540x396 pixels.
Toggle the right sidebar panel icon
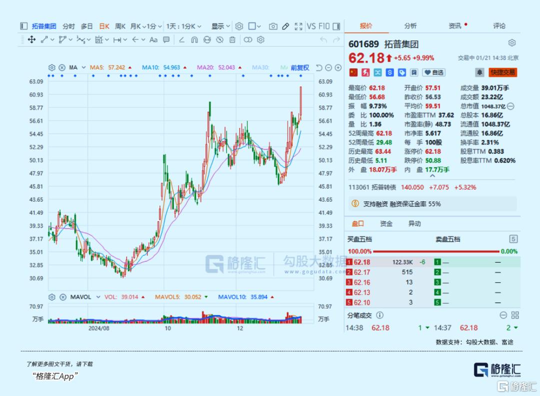(x=336, y=26)
